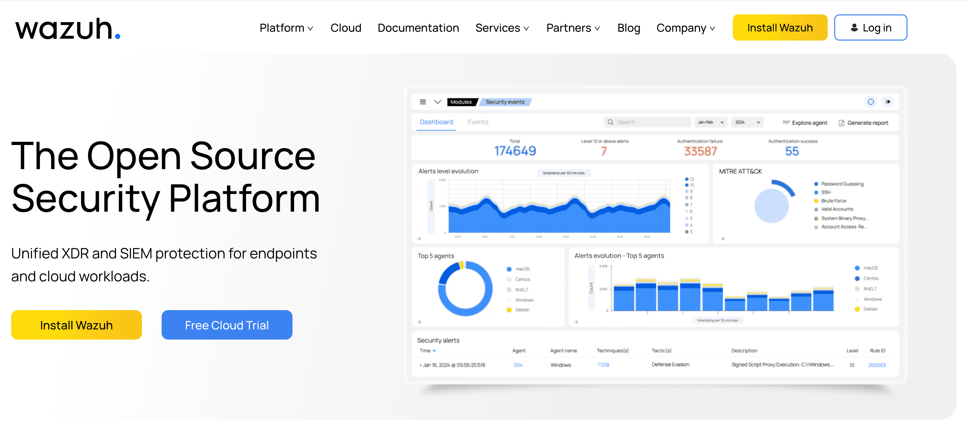Click the Generate report document icon
The width and height of the screenshot is (969, 439).
click(x=841, y=123)
